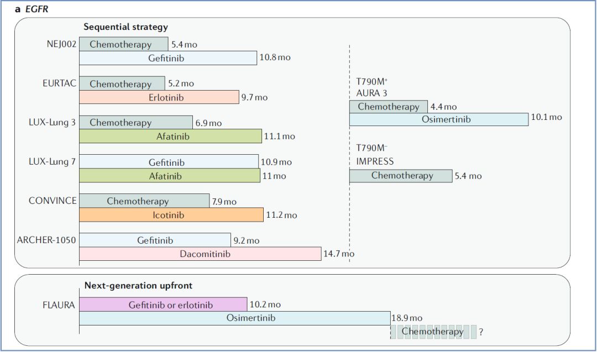Screen dimensions: 597x352
Task: Click the 'T790M+' label
Action: click(x=372, y=81)
